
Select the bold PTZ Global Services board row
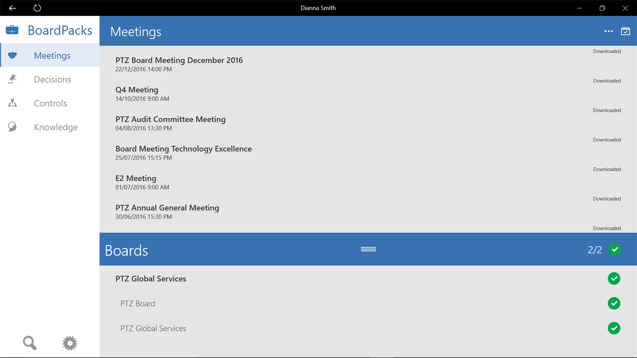pos(368,278)
